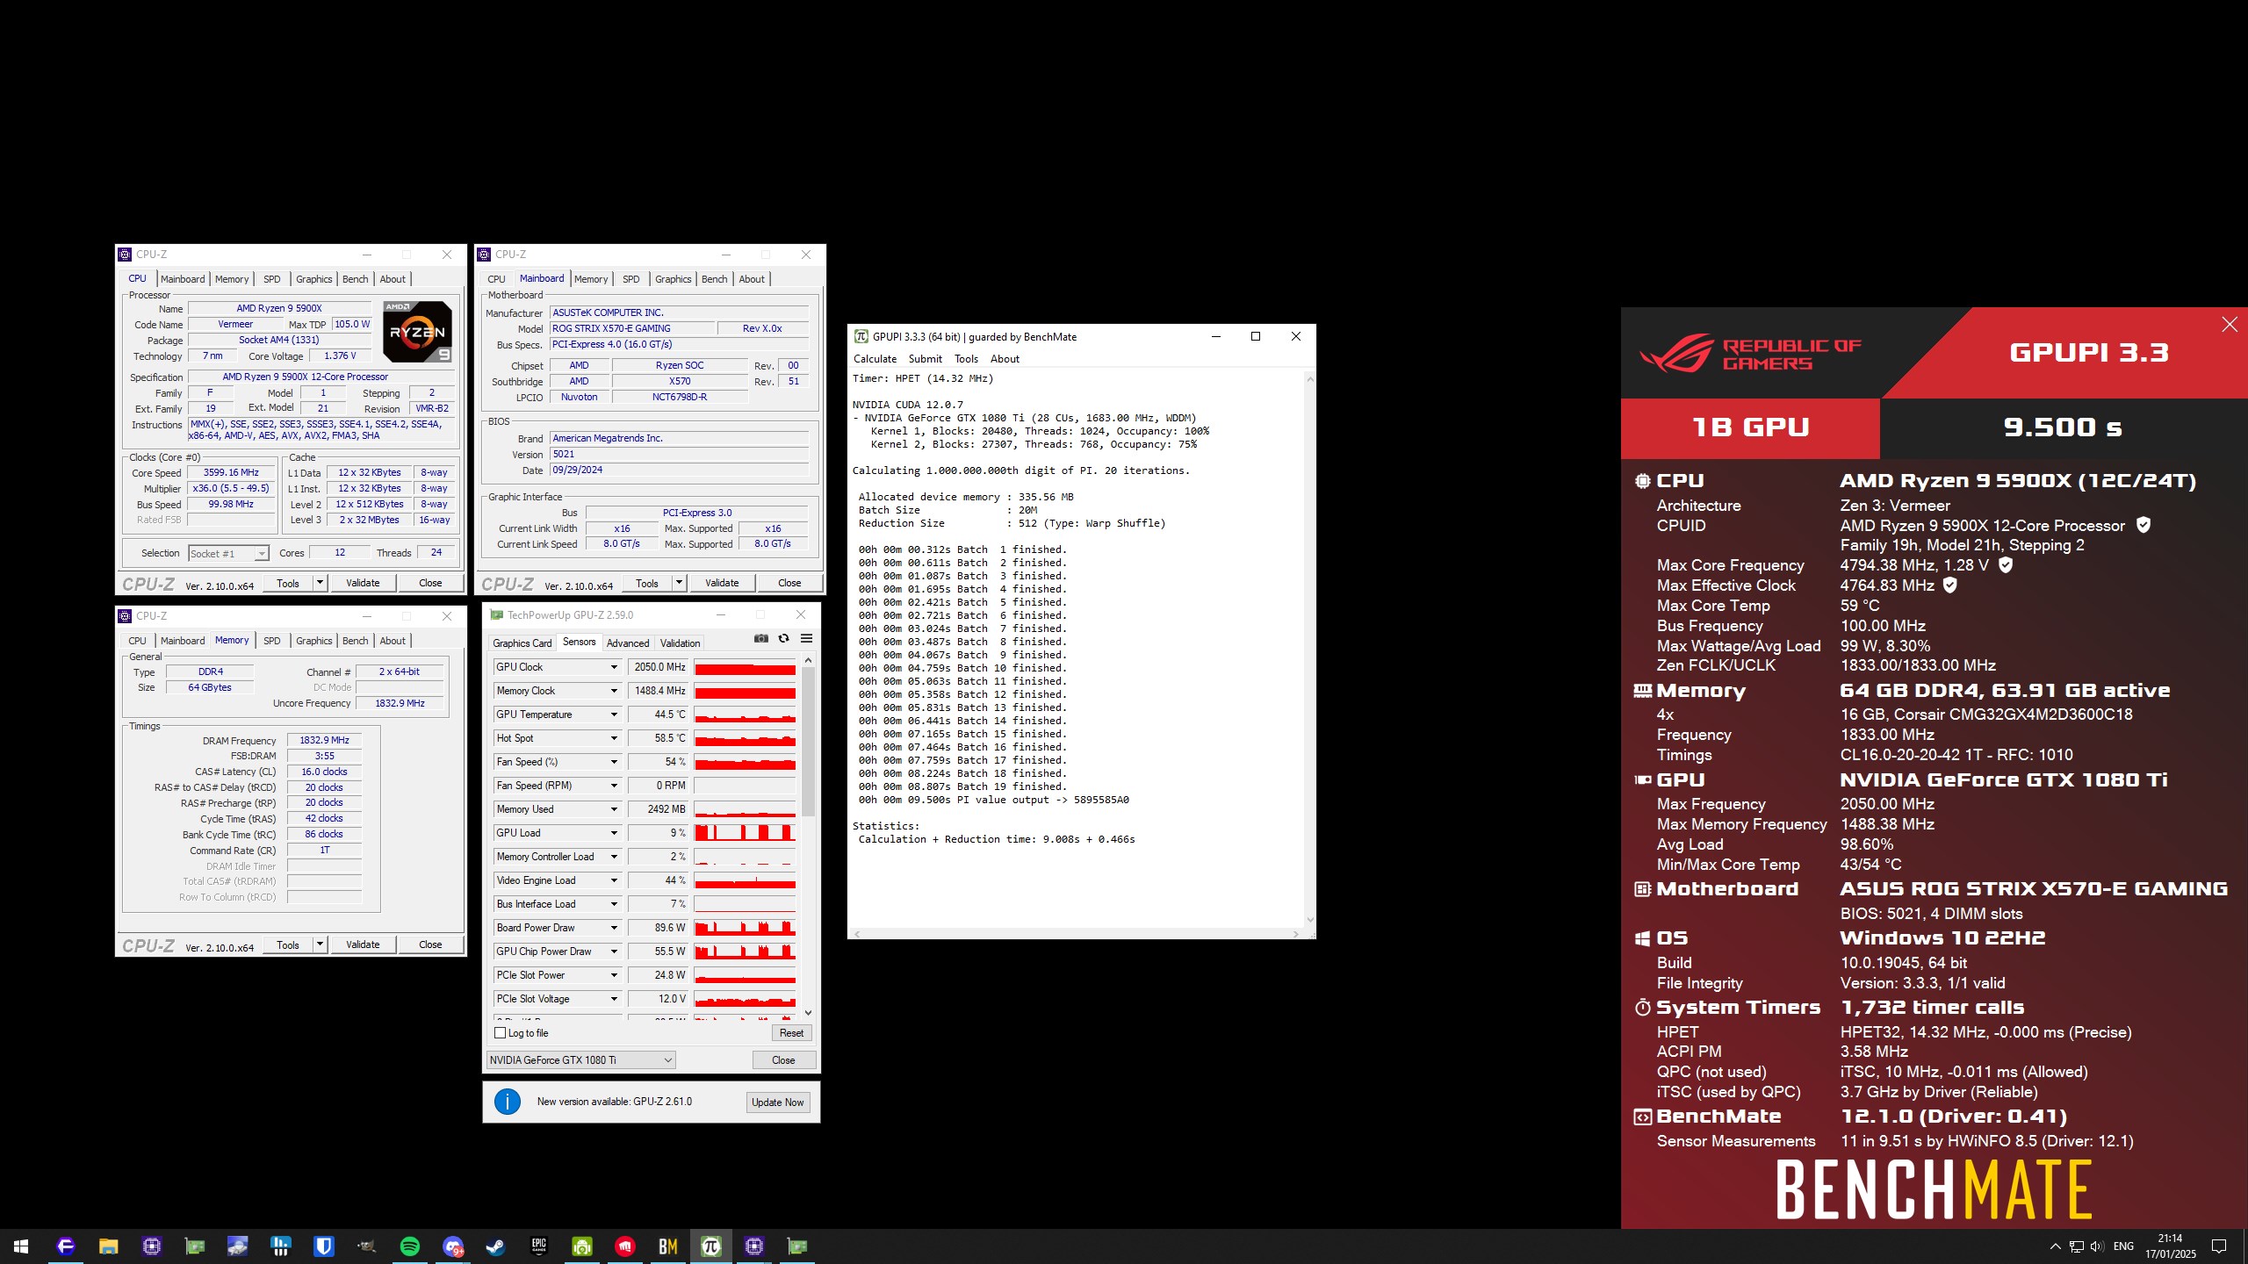Image resolution: width=2248 pixels, height=1264 pixels.
Task: Open the purple F taskbar icon
Action: point(65,1246)
